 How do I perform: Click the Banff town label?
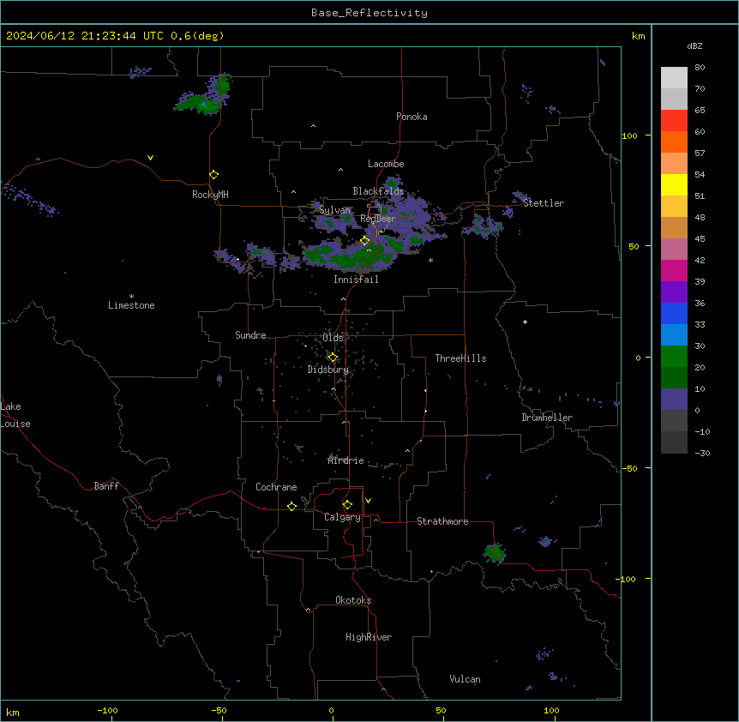coord(106,486)
